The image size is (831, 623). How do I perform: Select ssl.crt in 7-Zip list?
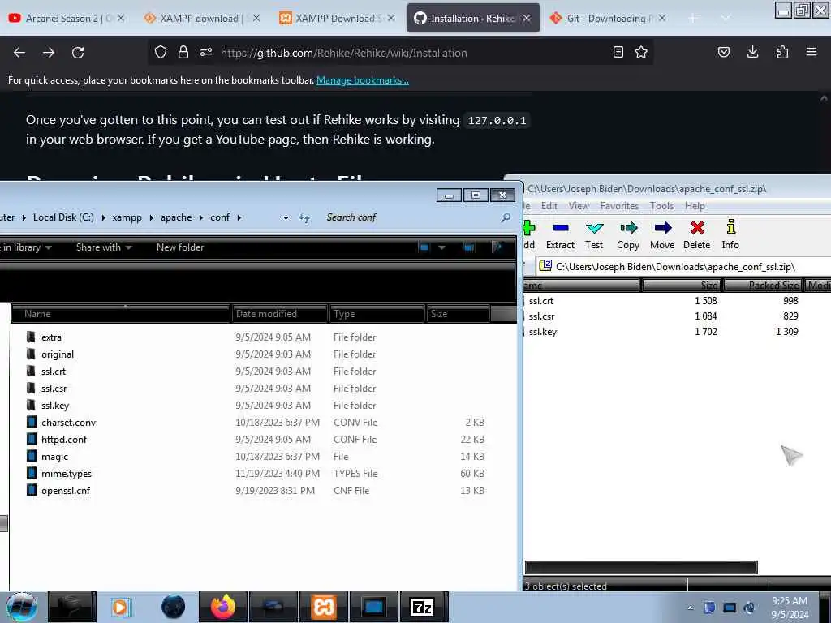(541, 301)
